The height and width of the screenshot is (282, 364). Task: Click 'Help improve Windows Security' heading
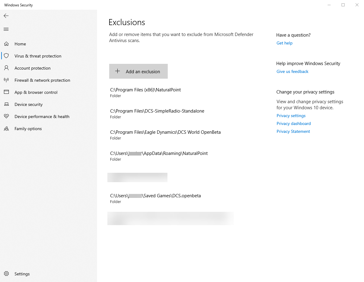click(308, 64)
